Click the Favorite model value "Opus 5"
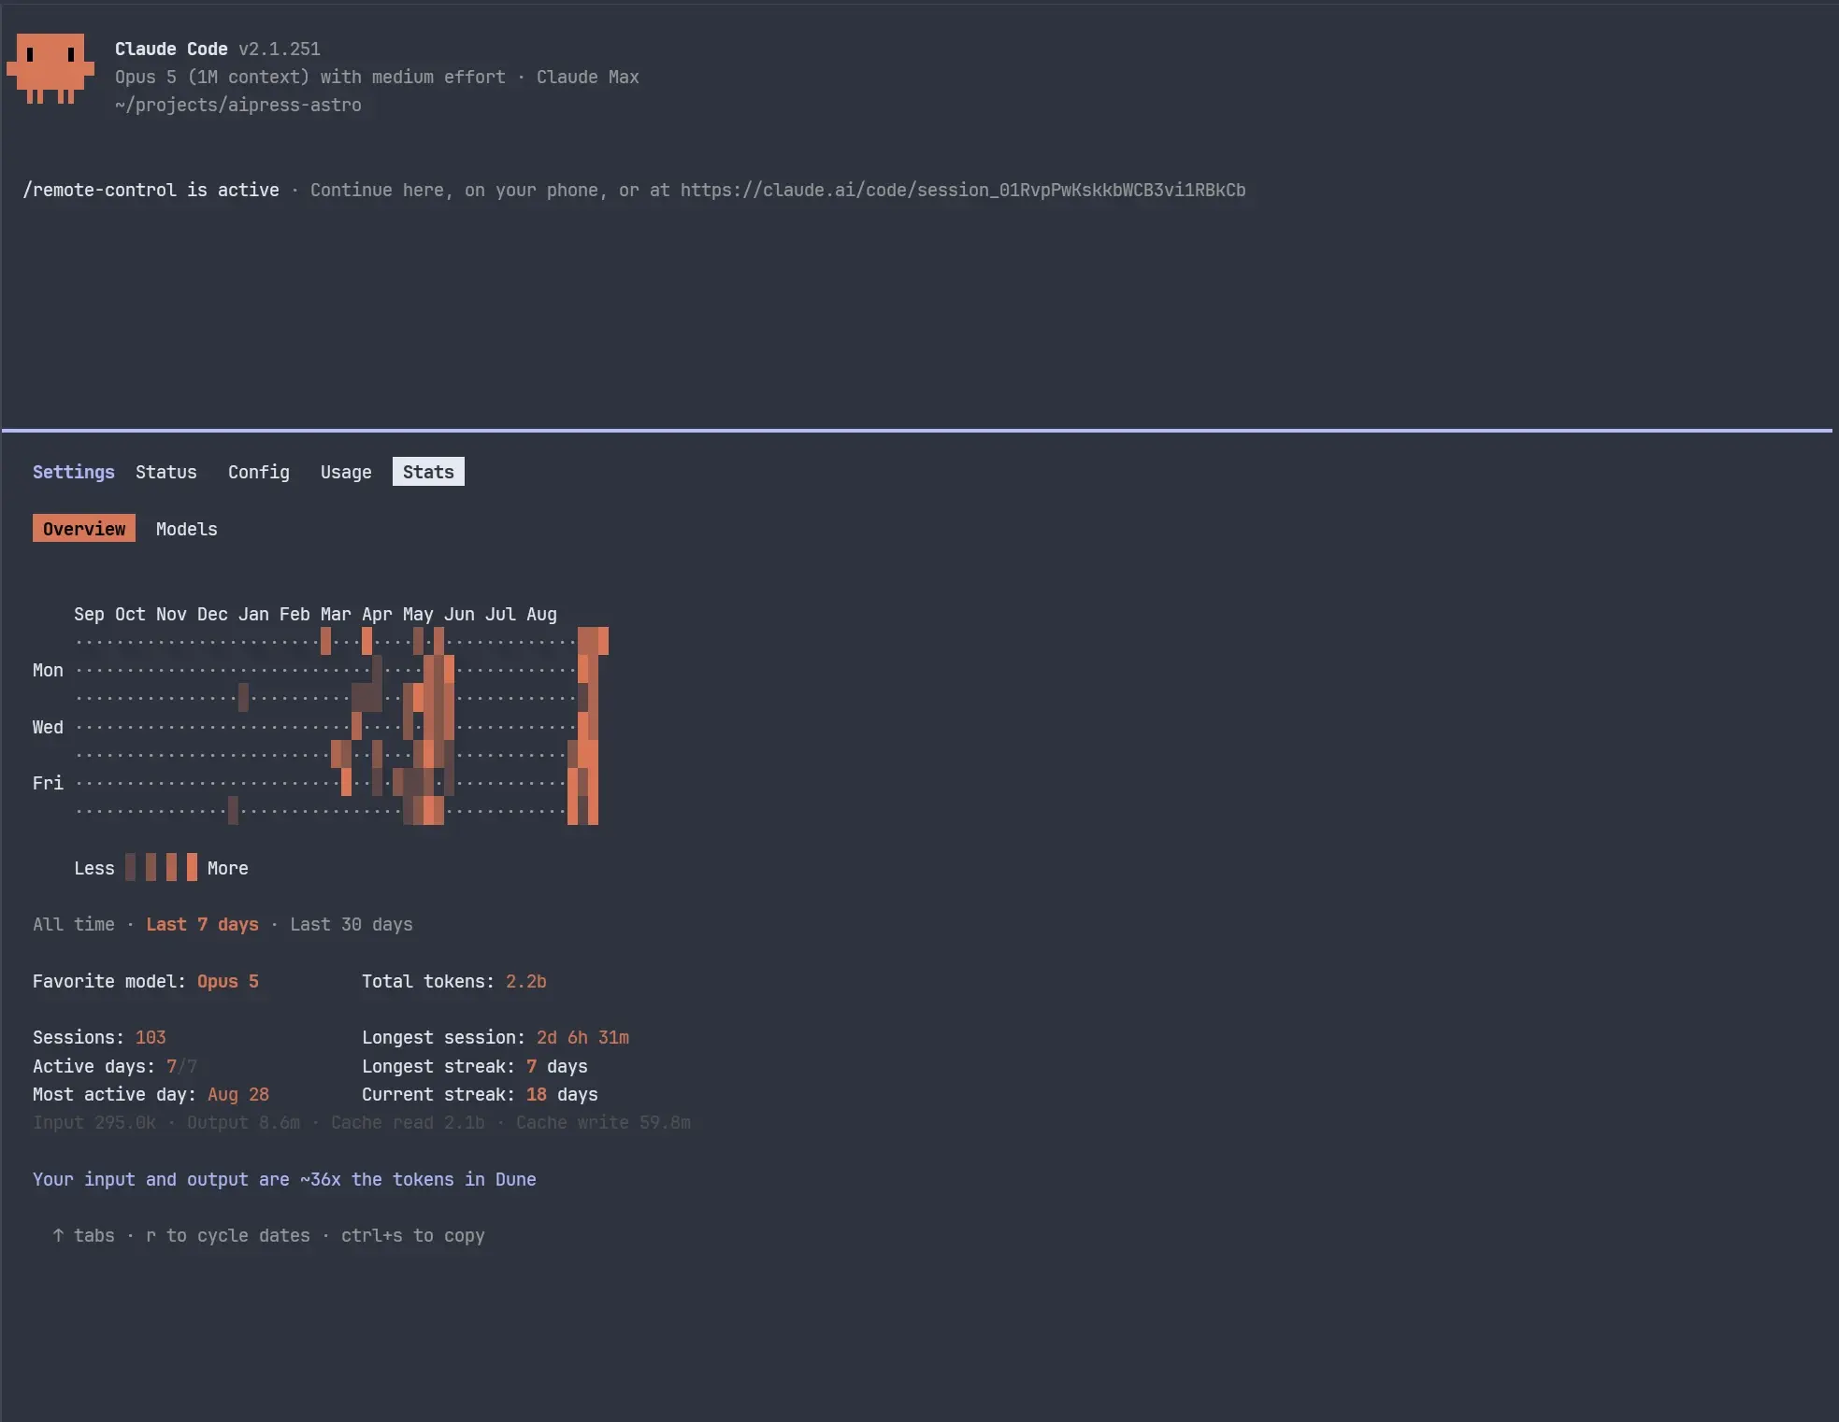Image resolution: width=1839 pixels, height=1422 pixels. coord(228,981)
